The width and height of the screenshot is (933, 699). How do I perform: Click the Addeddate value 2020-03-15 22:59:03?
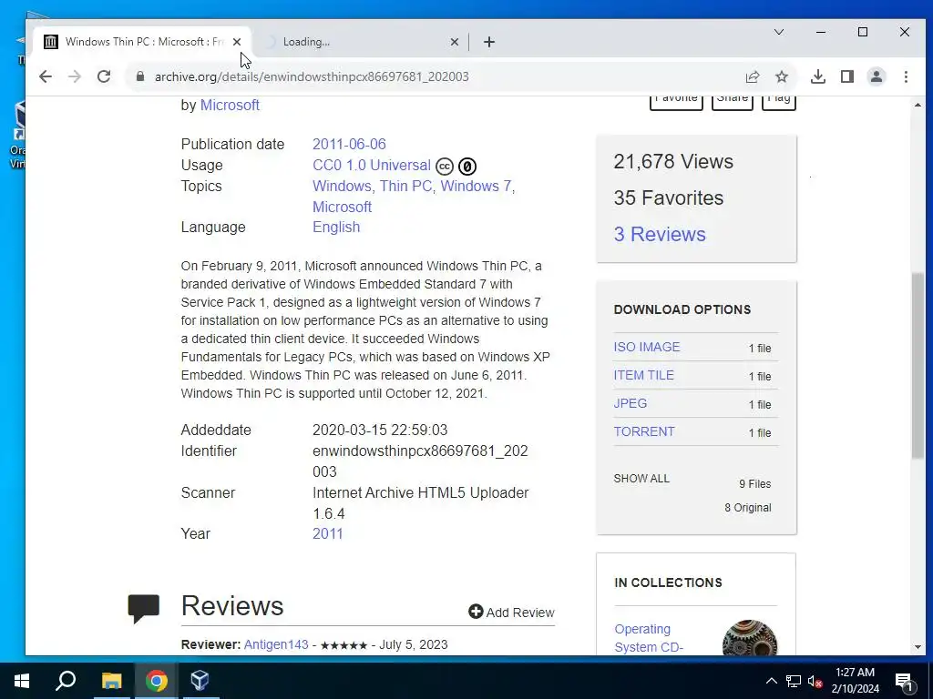[380, 430]
